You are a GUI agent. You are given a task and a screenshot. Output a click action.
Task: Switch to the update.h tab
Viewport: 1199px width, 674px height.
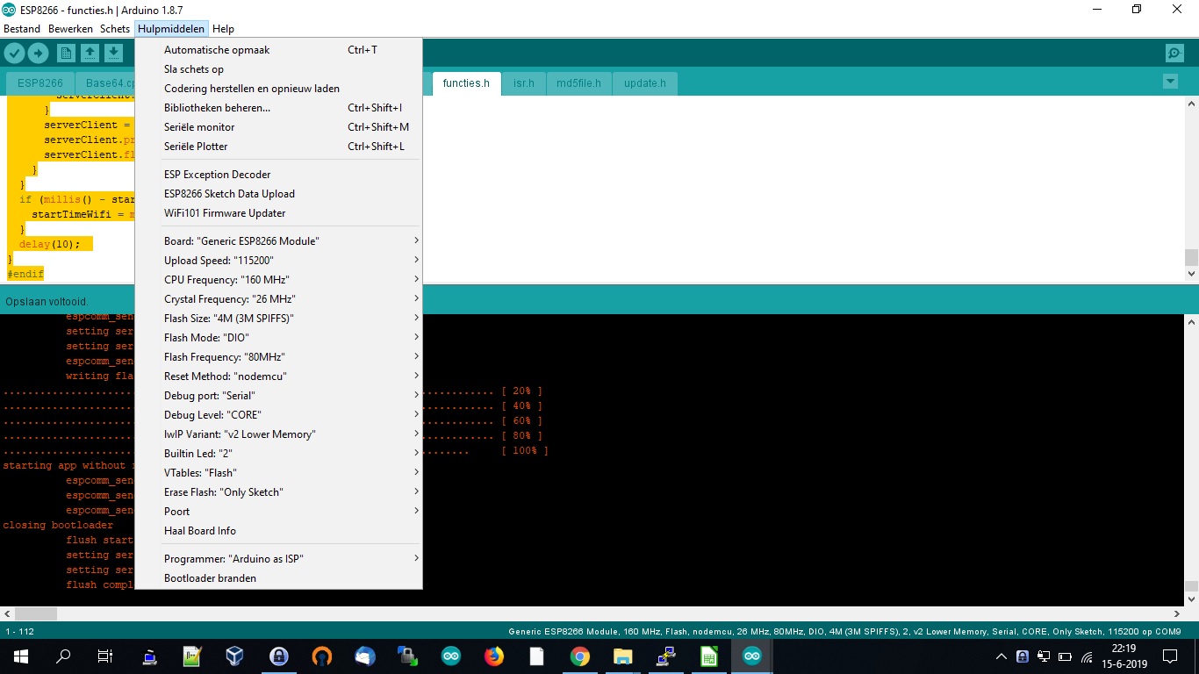[x=645, y=83]
